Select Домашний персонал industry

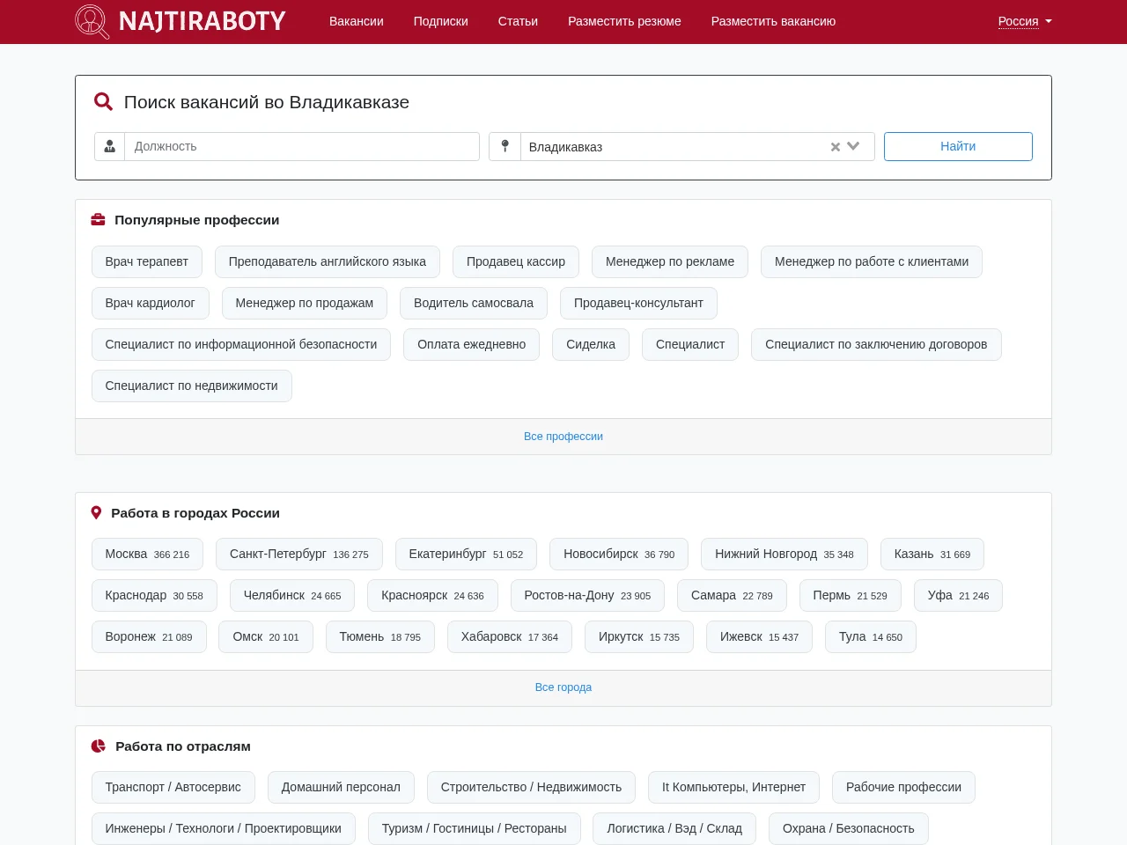click(x=341, y=787)
